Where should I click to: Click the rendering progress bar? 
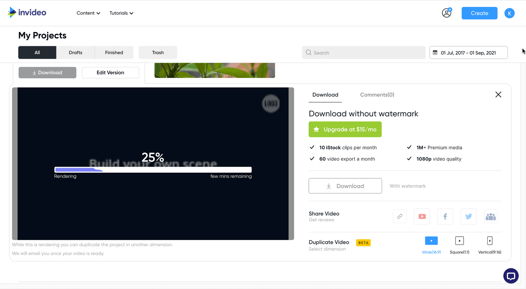click(153, 169)
